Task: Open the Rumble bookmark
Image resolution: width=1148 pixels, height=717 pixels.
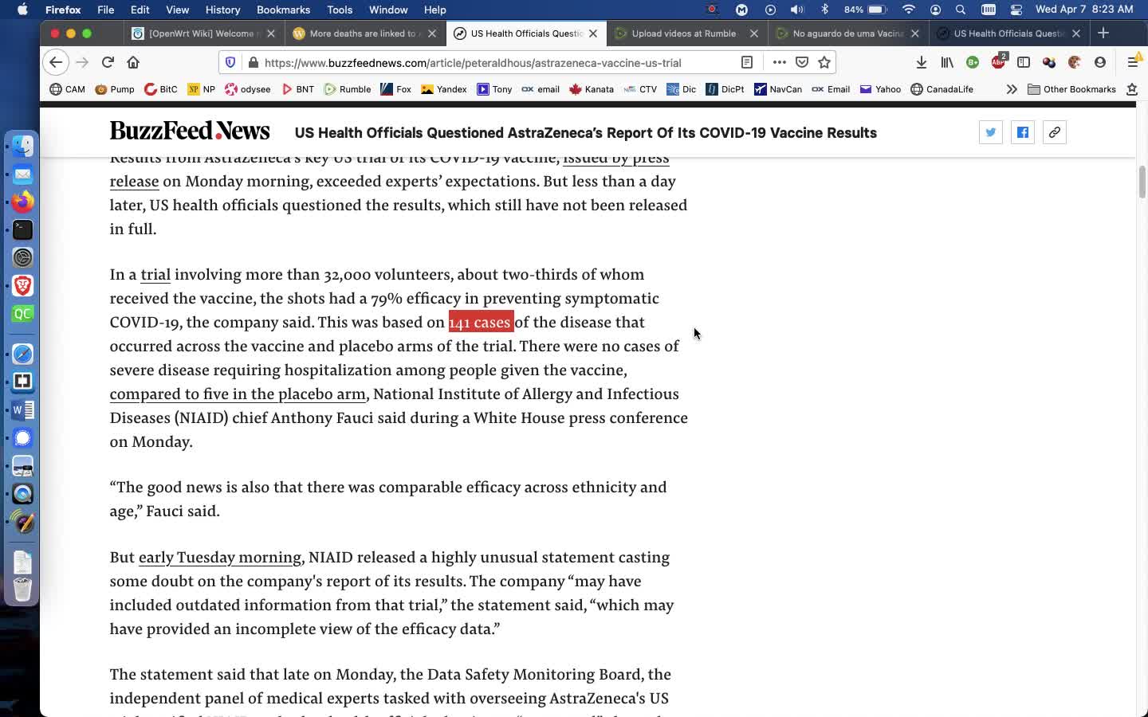Action: click(x=348, y=89)
